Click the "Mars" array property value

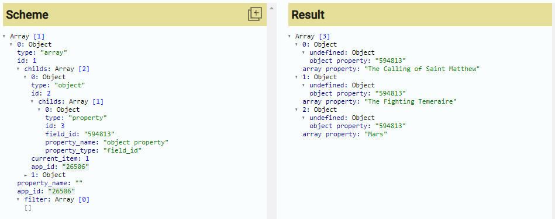(x=376, y=134)
